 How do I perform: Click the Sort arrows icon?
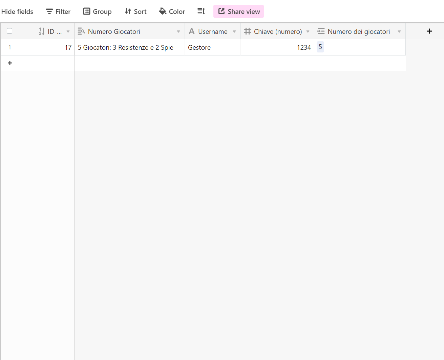(128, 12)
